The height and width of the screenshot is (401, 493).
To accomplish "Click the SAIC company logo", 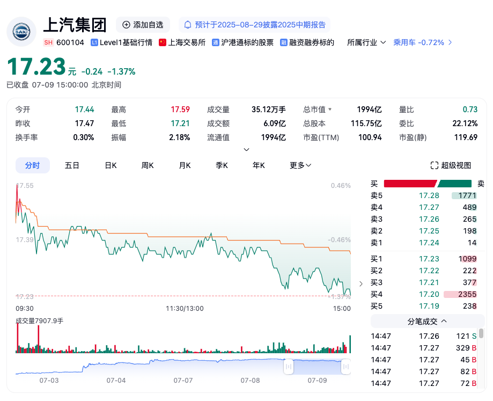I will [x=21, y=32].
